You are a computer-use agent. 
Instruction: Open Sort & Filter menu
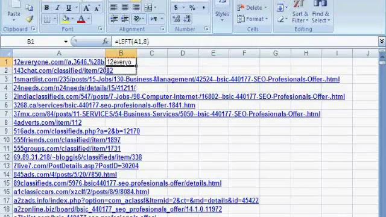pos(300,12)
